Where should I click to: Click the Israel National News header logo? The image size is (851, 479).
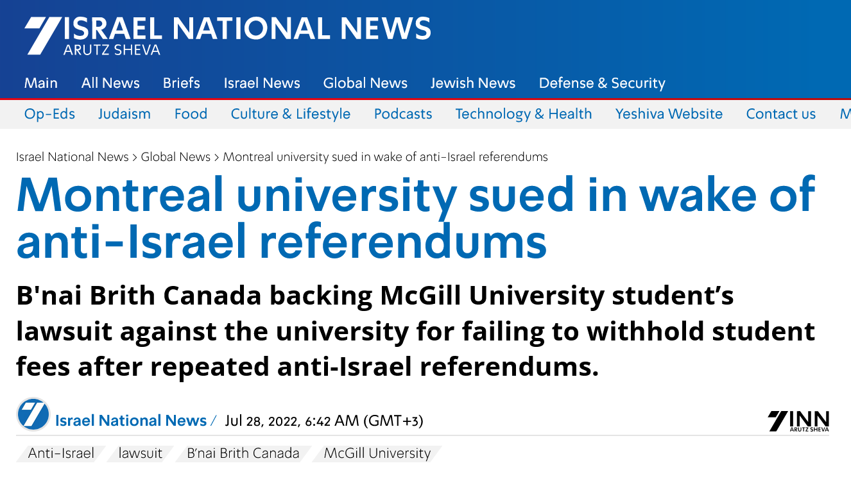(228, 35)
